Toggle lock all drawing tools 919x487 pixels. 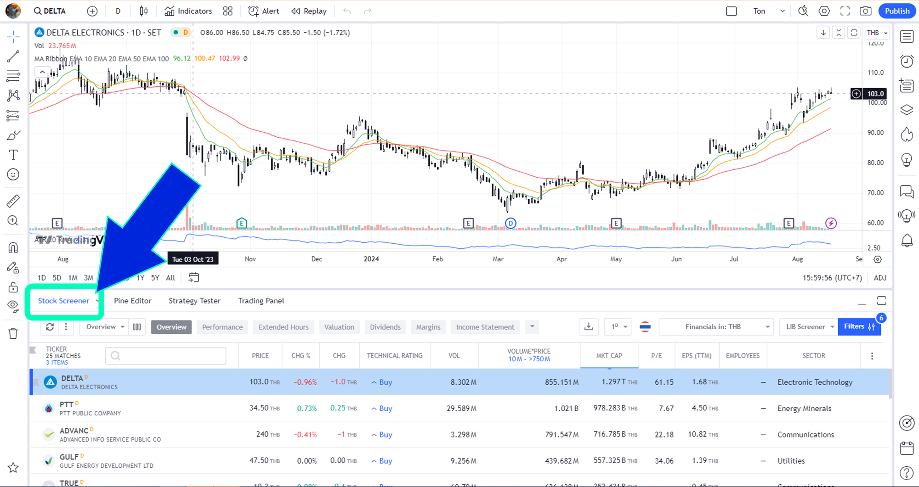pyautogui.click(x=13, y=287)
